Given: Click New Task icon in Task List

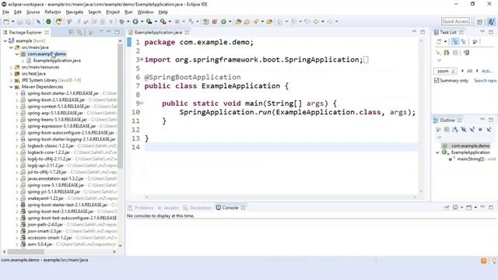Looking at the screenshot, I should [x=439, y=41].
